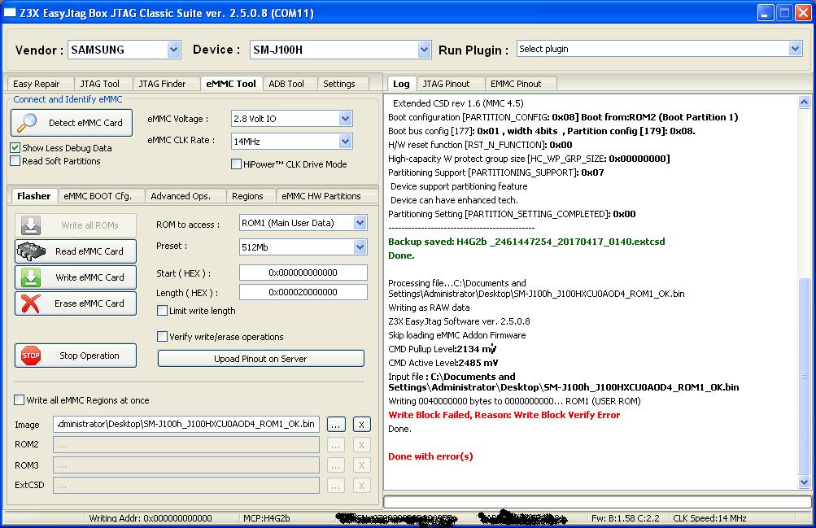816x528 pixels.
Task: Click the log scrollbar down arrow
Action: coord(804,482)
